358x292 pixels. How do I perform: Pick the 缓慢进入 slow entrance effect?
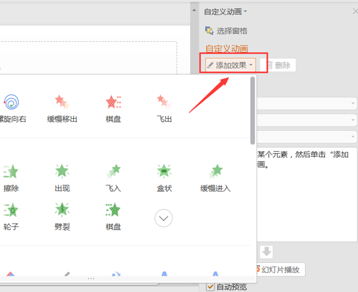215,178
